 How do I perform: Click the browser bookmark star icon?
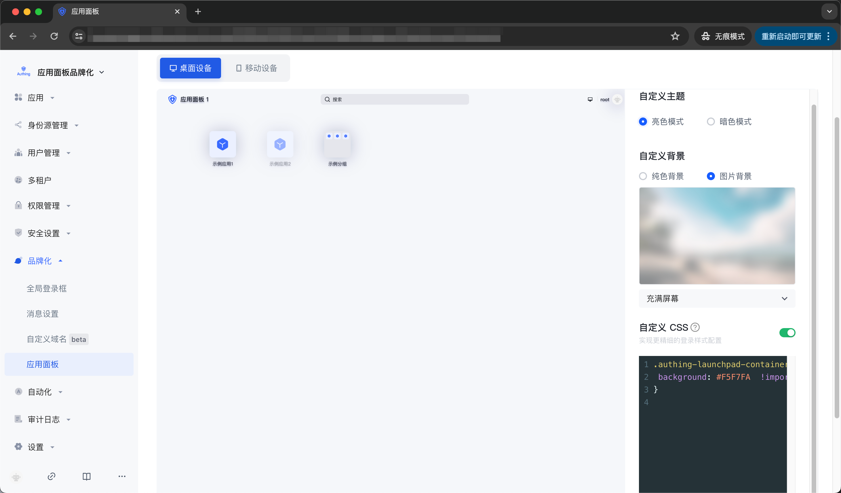[x=675, y=36]
